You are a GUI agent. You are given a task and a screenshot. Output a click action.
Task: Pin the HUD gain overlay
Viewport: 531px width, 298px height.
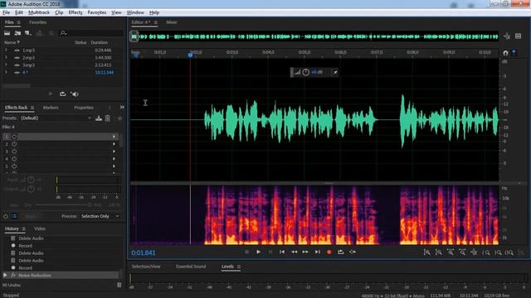click(x=335, y=72)
